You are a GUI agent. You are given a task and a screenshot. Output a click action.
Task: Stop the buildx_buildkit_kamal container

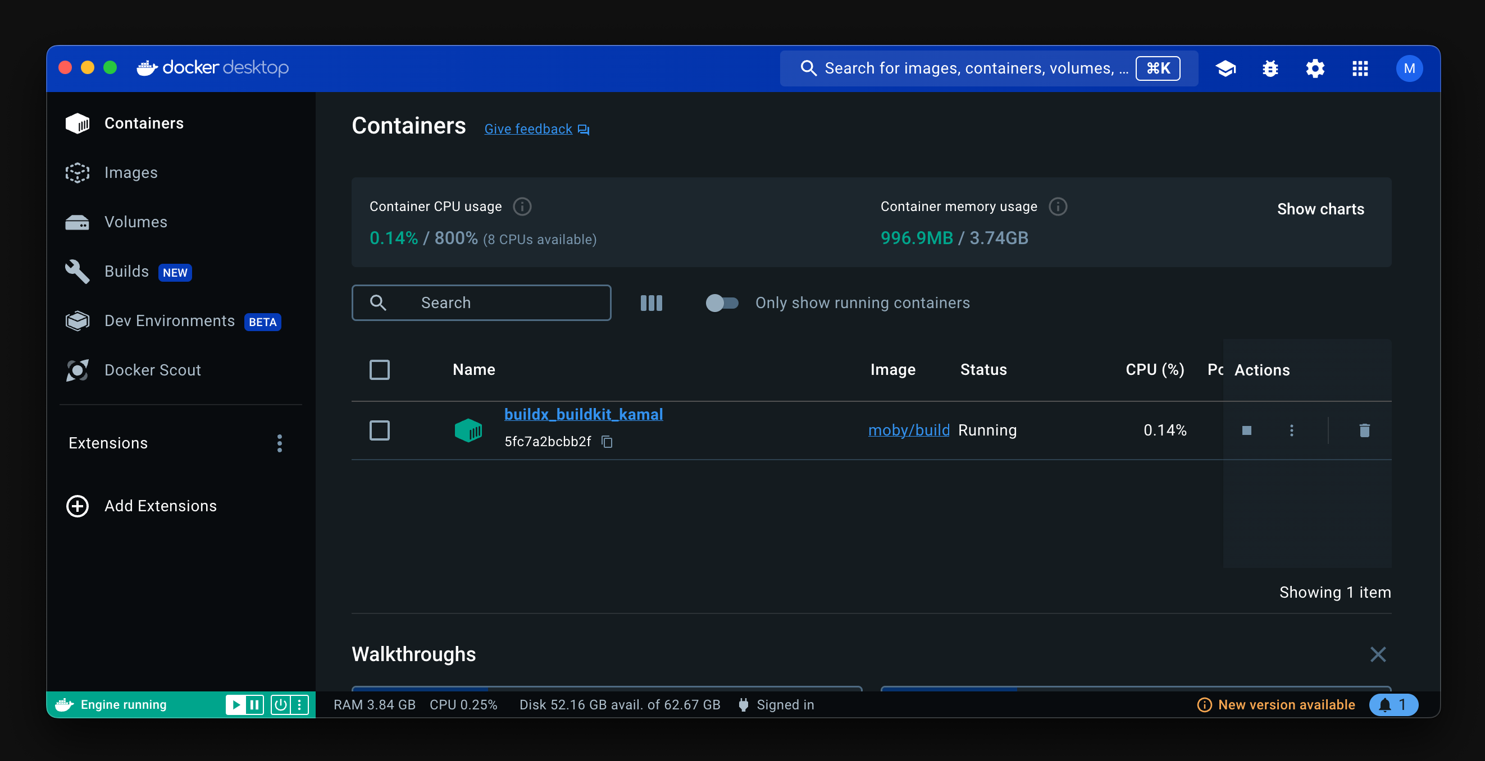point(1246,430)
